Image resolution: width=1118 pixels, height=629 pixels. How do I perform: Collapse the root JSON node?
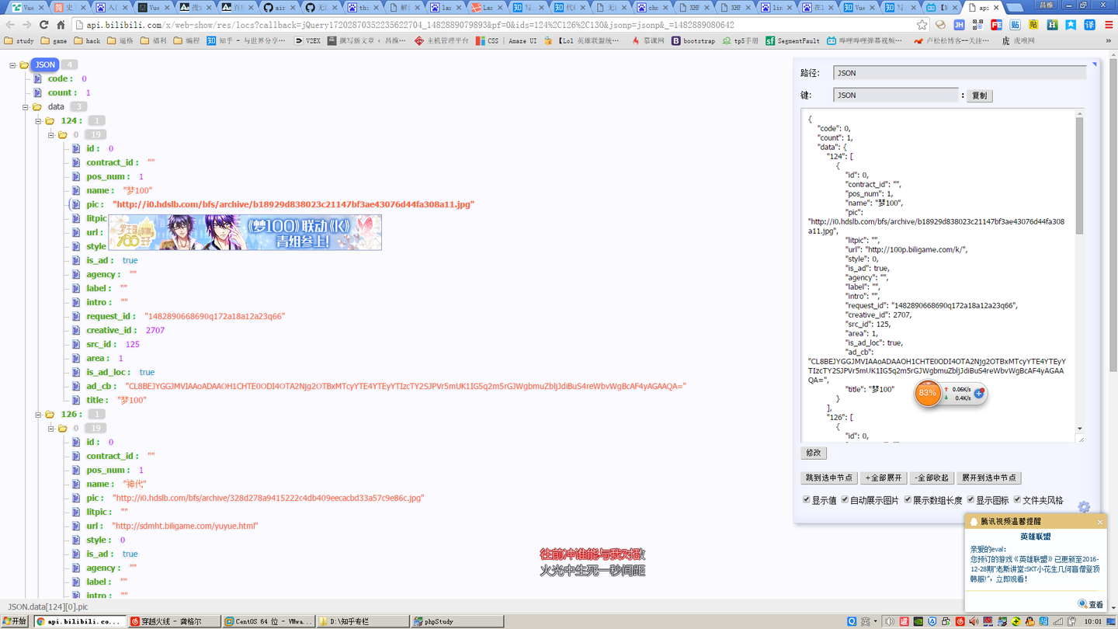coord(12,65)
